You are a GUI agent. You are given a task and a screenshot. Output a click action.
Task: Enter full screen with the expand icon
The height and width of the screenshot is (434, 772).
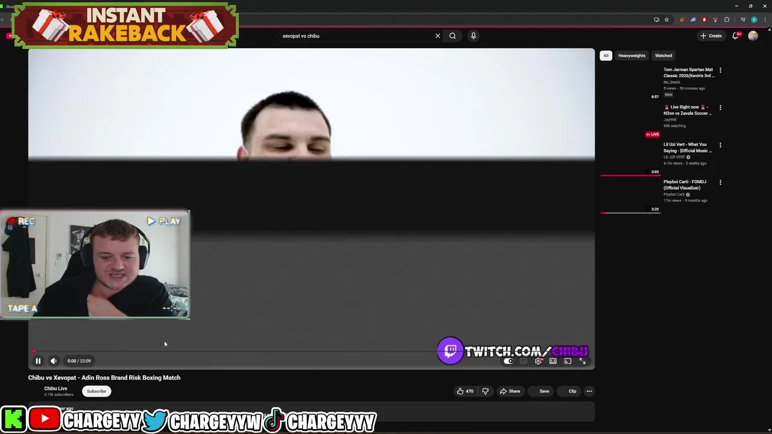583,361
